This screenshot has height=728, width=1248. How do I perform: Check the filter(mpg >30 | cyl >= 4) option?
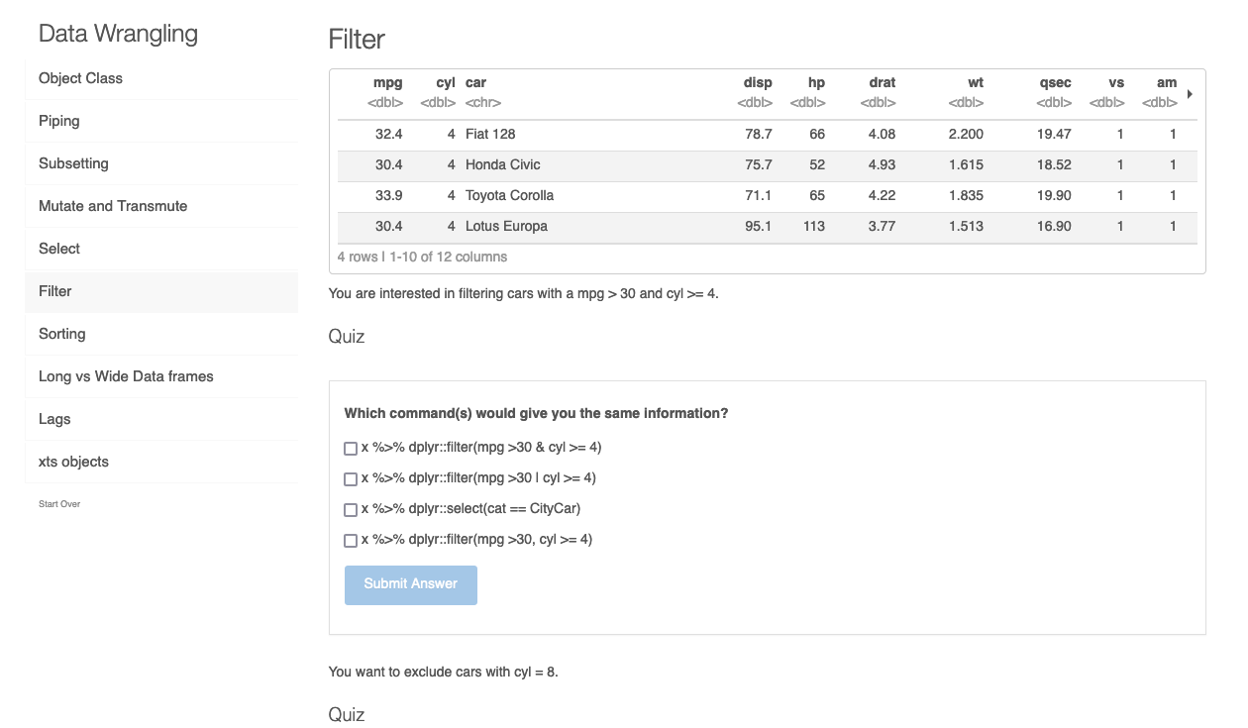point(350,478)
